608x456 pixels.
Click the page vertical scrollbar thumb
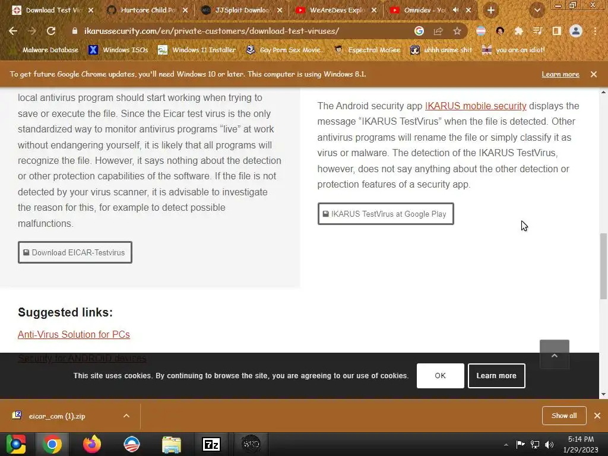603,266
